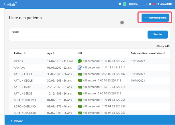The image size is (175, 125).
Task: Click the Nouveau patient button
Action: [x=155, y=18]
